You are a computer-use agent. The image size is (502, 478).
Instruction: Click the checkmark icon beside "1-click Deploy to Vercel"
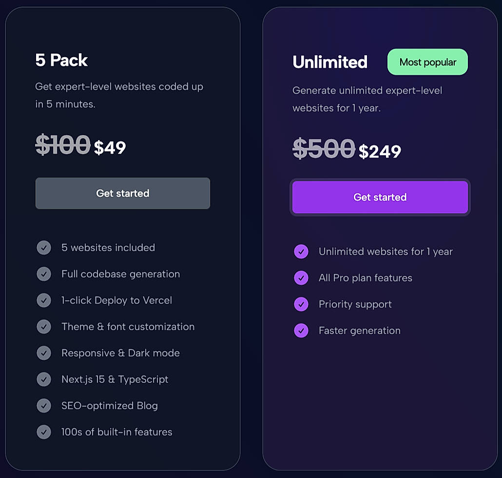coord(44,300)
